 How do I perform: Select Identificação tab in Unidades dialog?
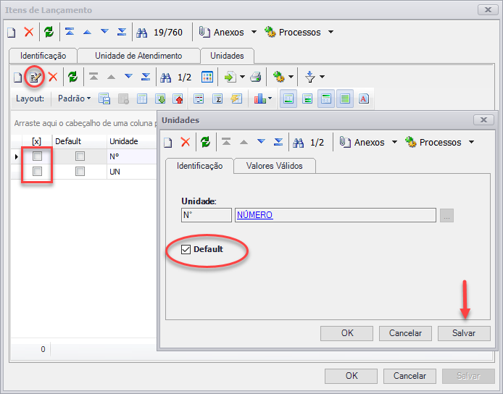199,166
